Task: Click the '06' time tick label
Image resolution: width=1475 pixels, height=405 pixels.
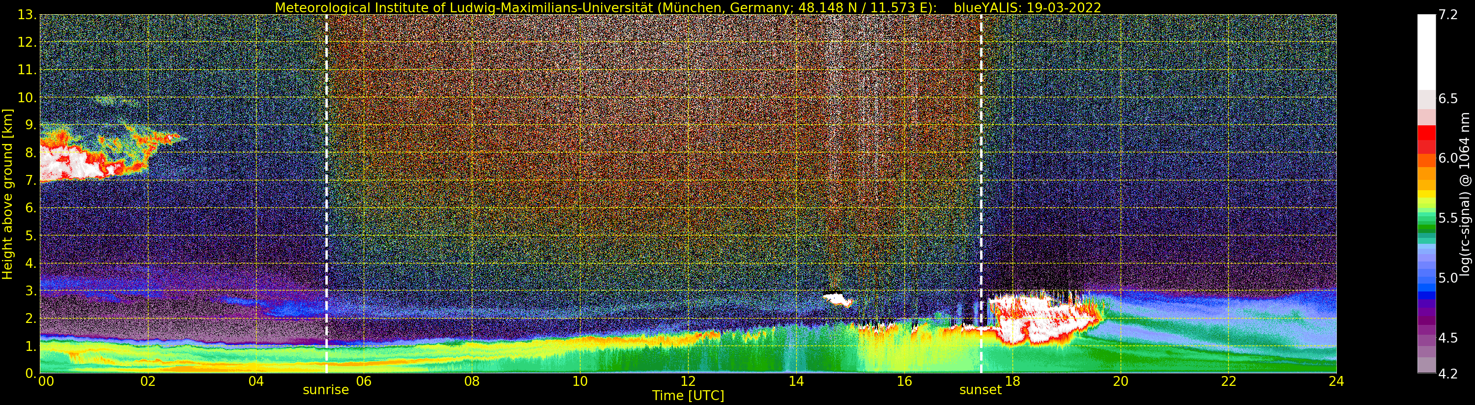Action: coord(364,381)
